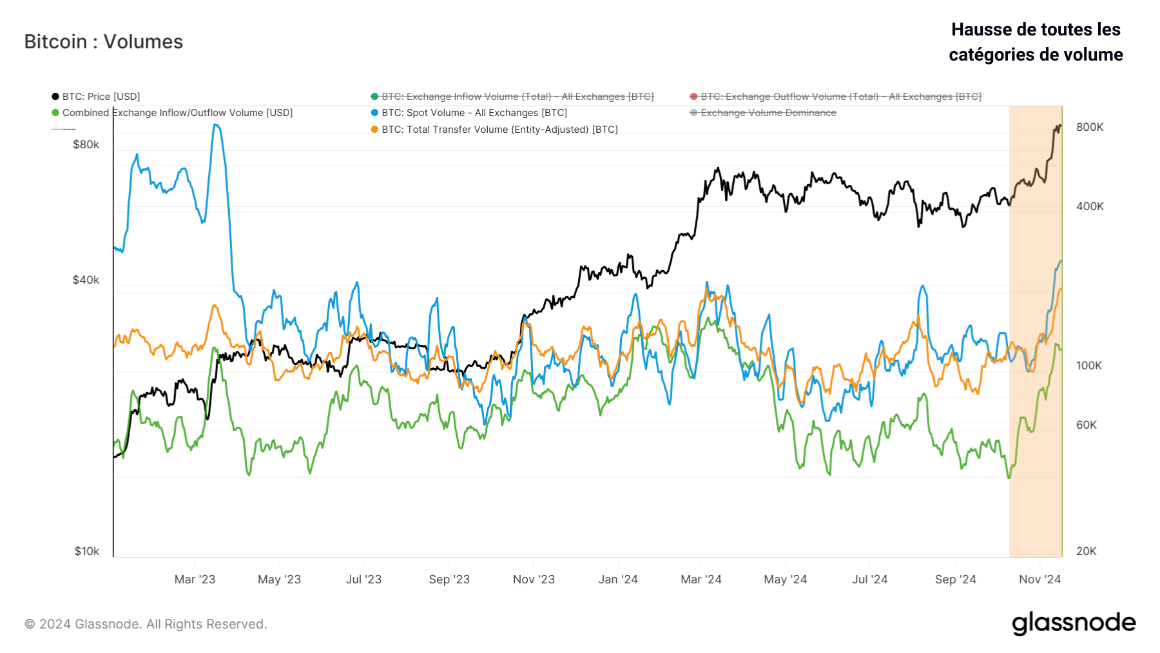Click the Bitcoin : Volumes chart title
This screenshot has height=653, width=1160.
click(104, 42)
